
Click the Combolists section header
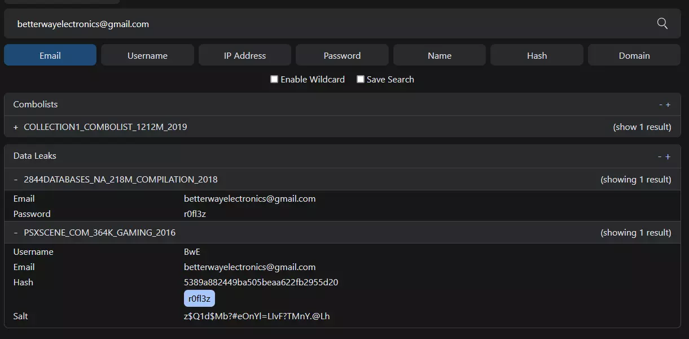pos(342,105)
